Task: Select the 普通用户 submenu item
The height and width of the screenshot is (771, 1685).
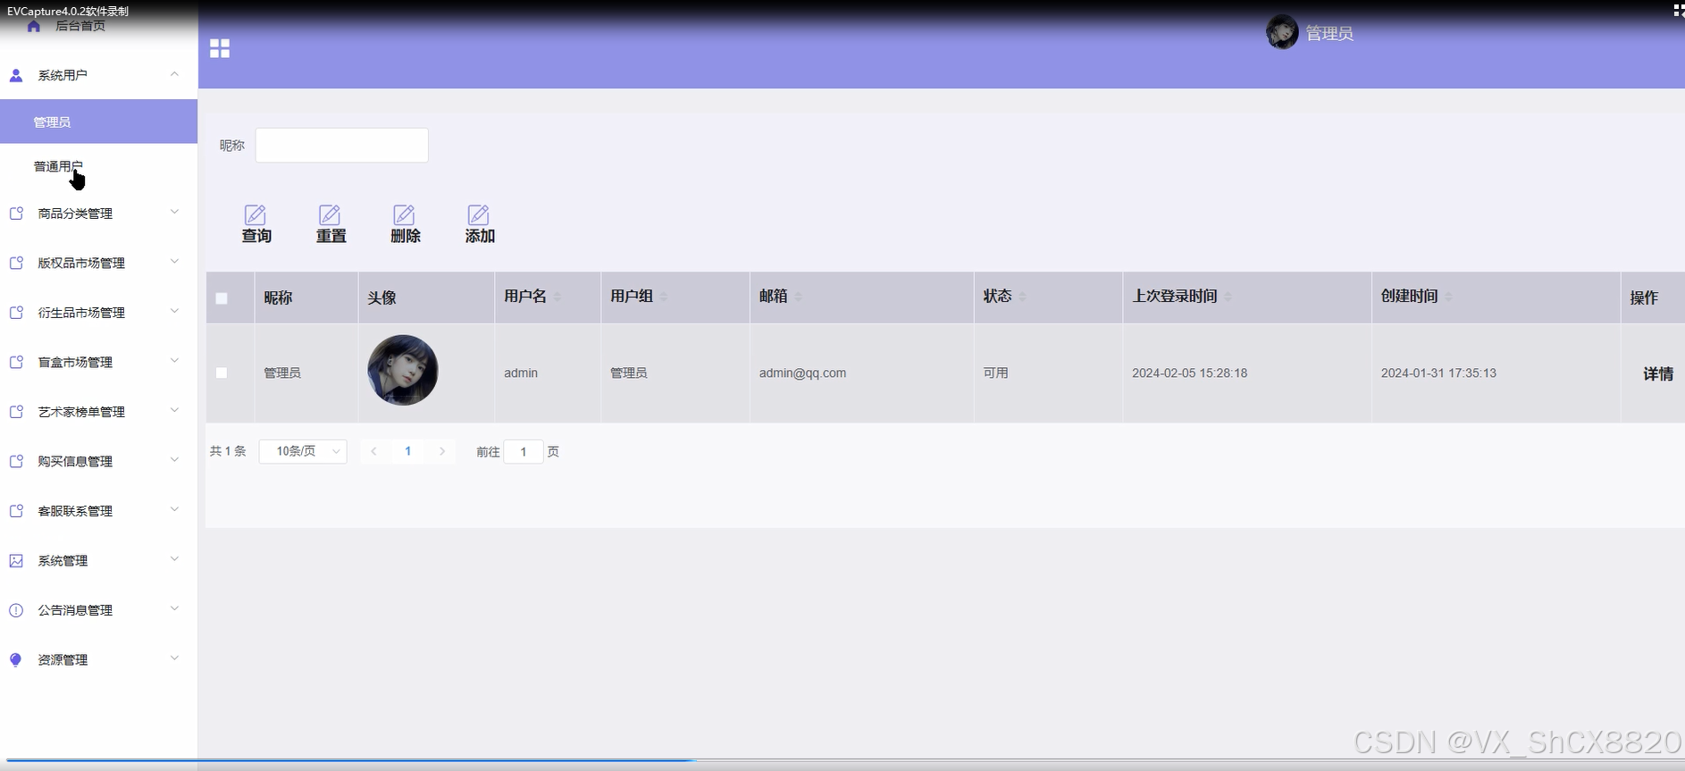Action: [x=98, y=166]
